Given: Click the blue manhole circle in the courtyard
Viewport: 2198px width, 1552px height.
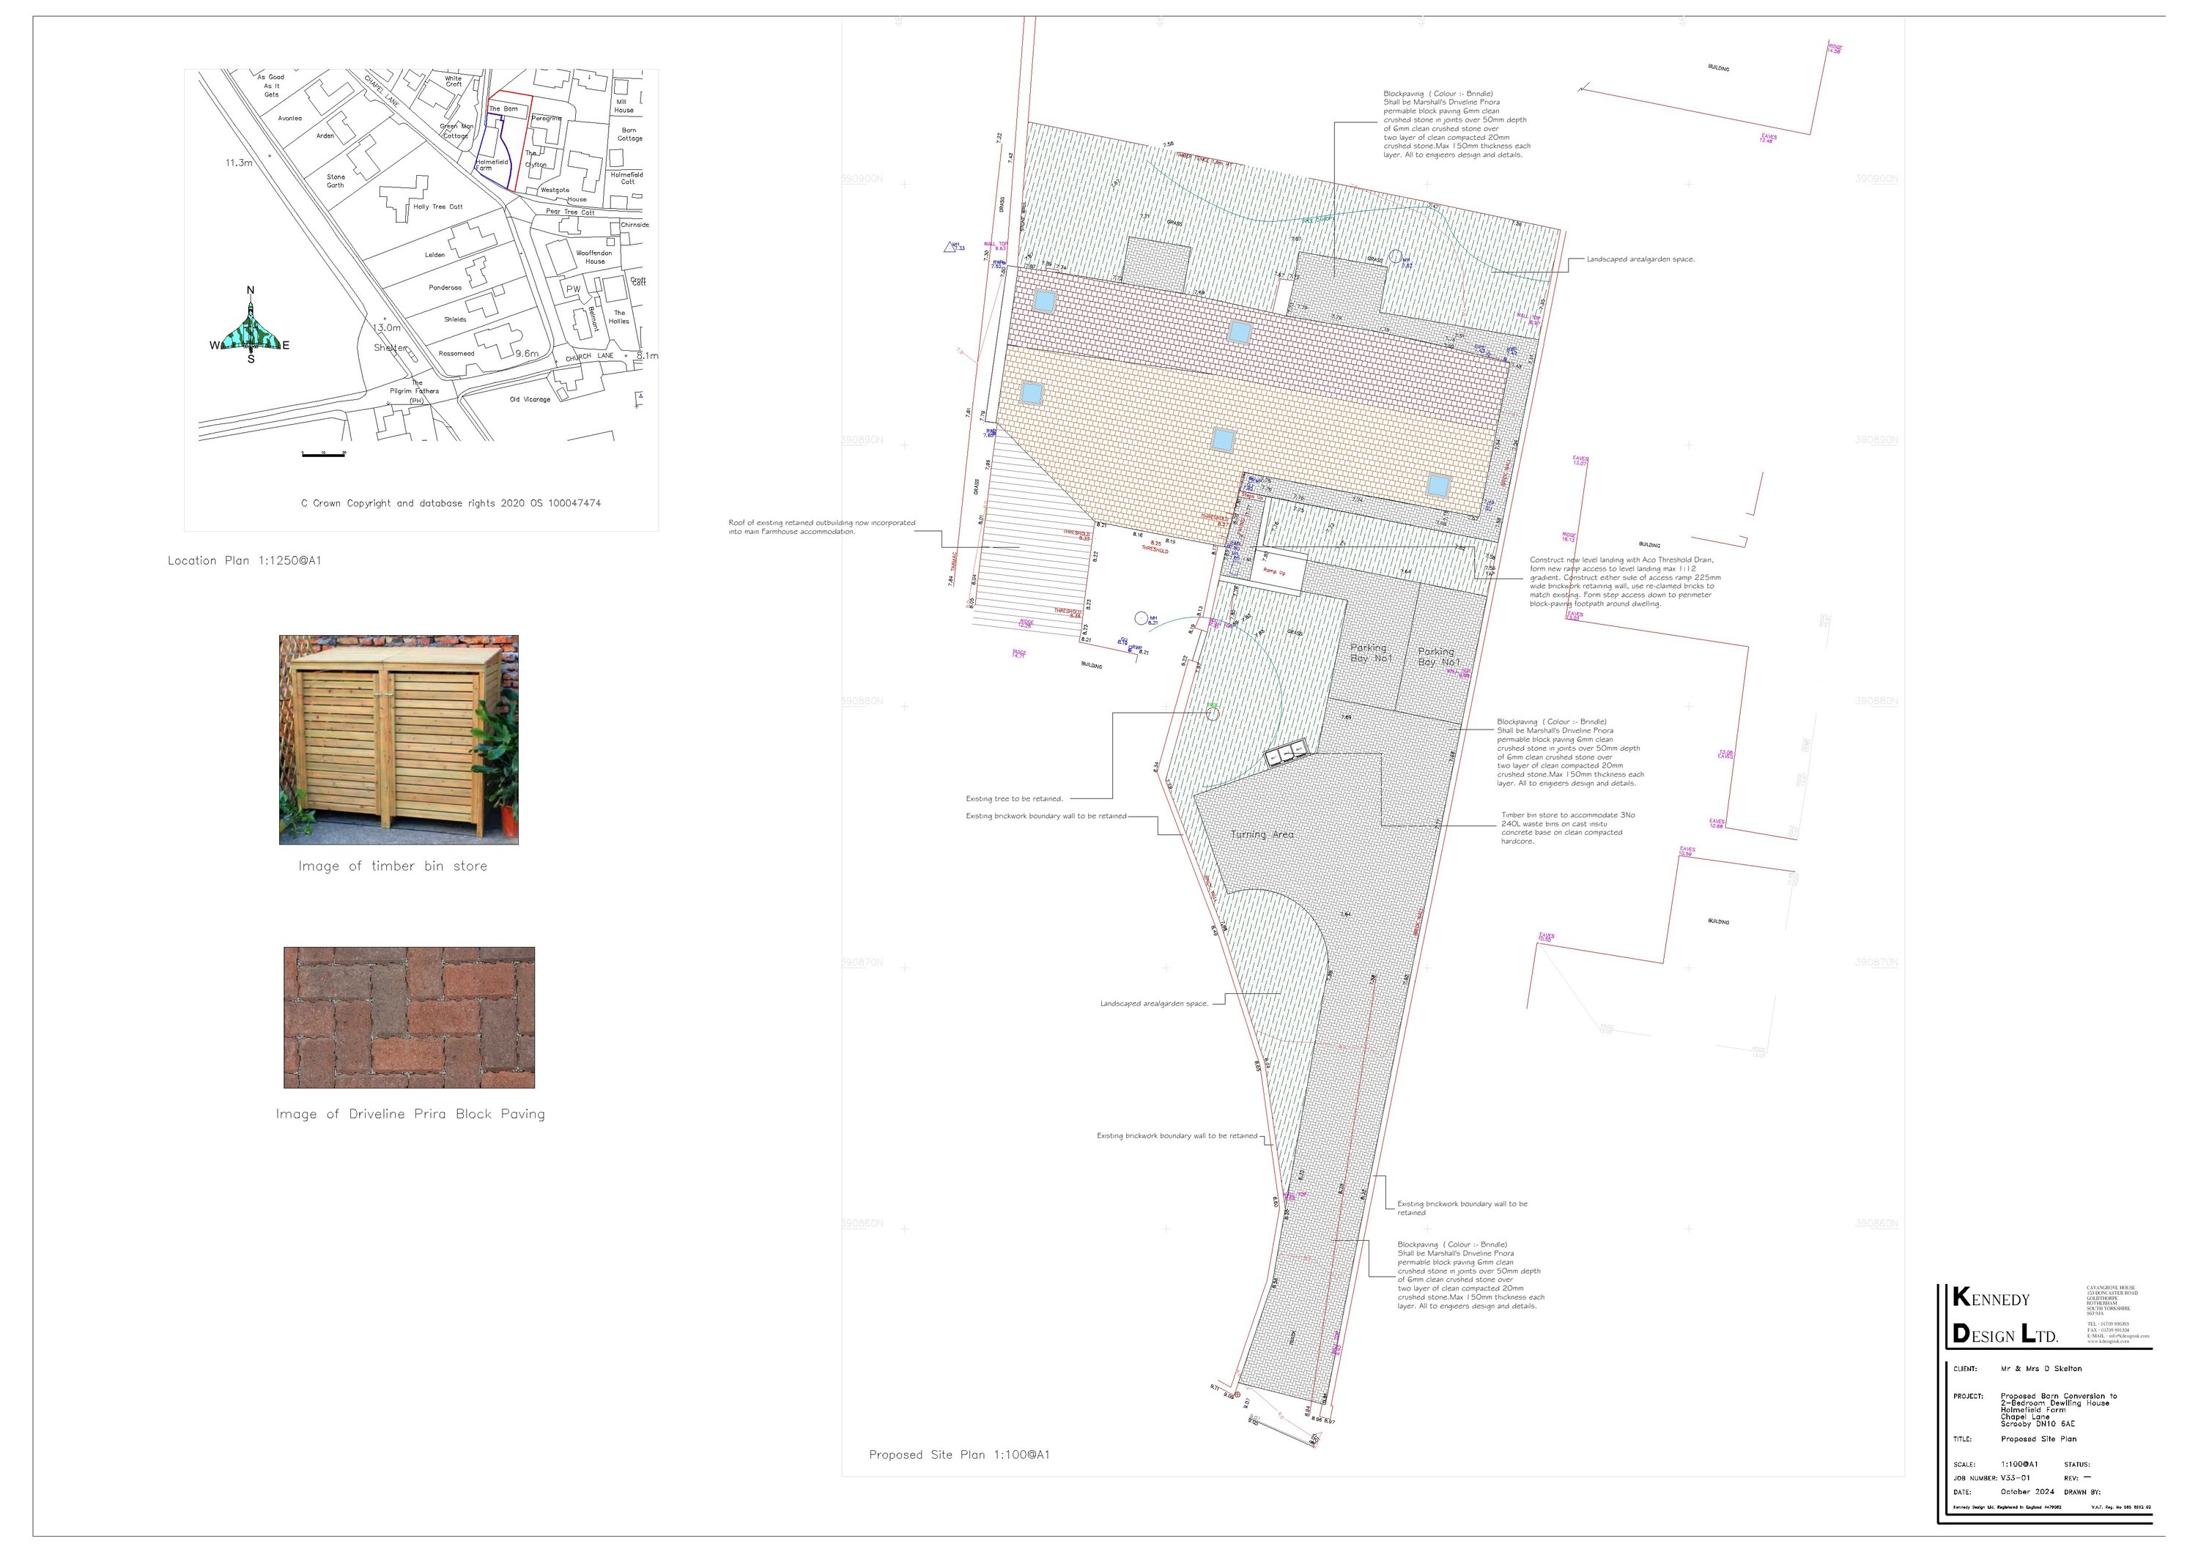Looking at the screenshot, I should click(1141, 619).
